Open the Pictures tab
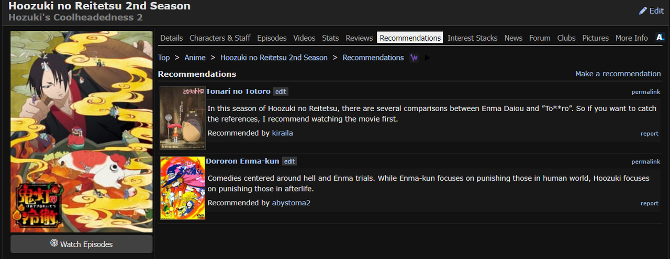 [x=596, y=38]
